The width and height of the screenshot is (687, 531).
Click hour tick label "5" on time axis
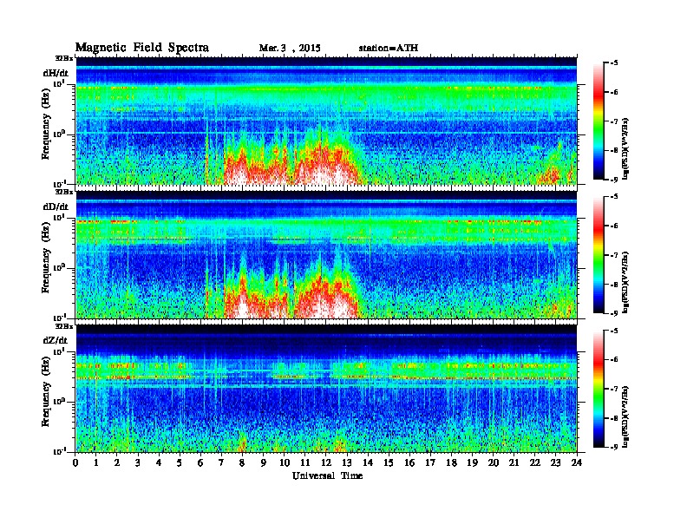(180, 463)
